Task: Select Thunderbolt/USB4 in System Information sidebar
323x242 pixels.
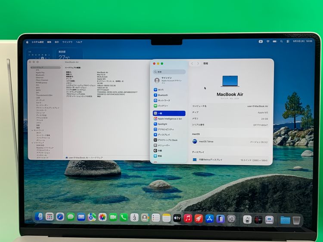Action: [x=44, y=95]
